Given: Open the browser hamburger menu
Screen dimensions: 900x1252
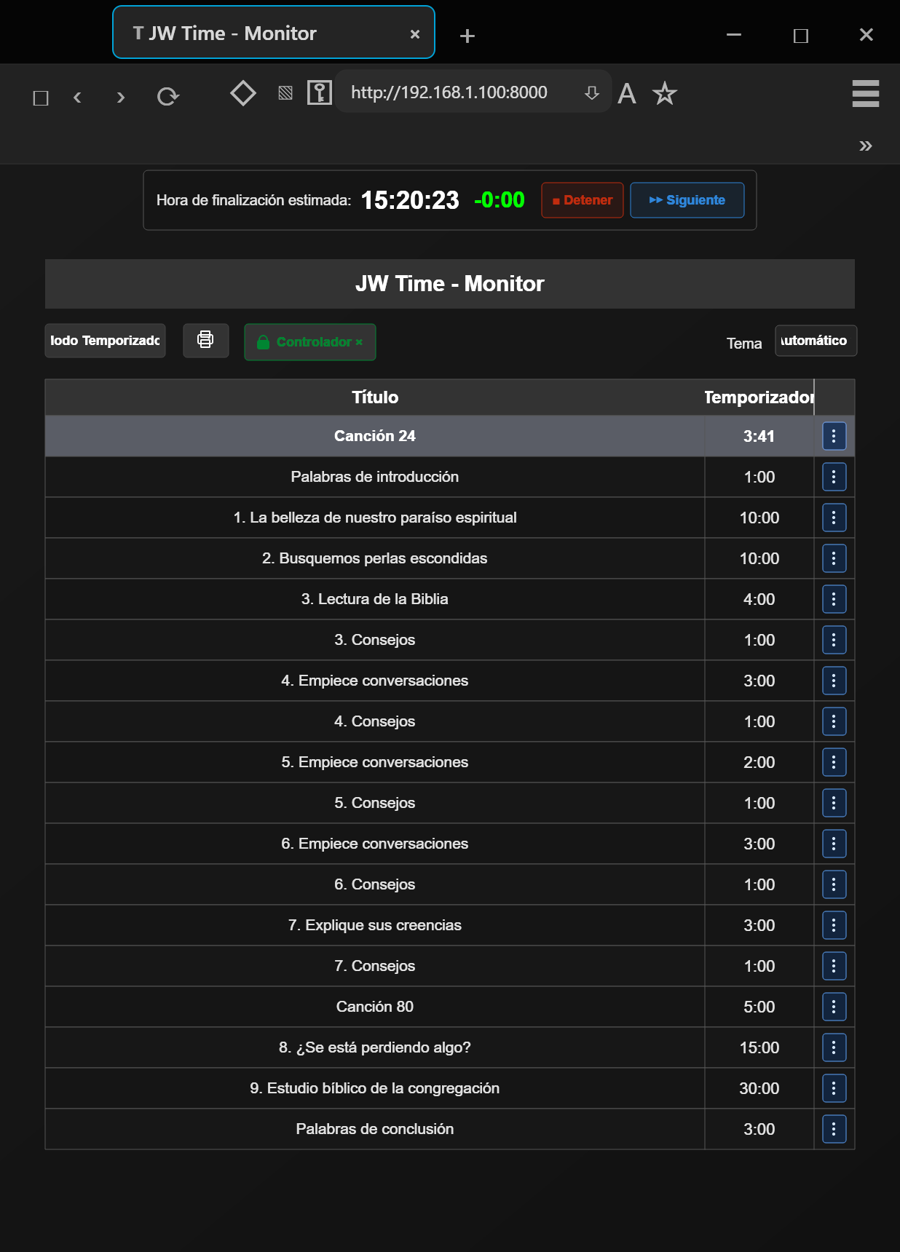Looking at the screenshot, I should [866, 93].
